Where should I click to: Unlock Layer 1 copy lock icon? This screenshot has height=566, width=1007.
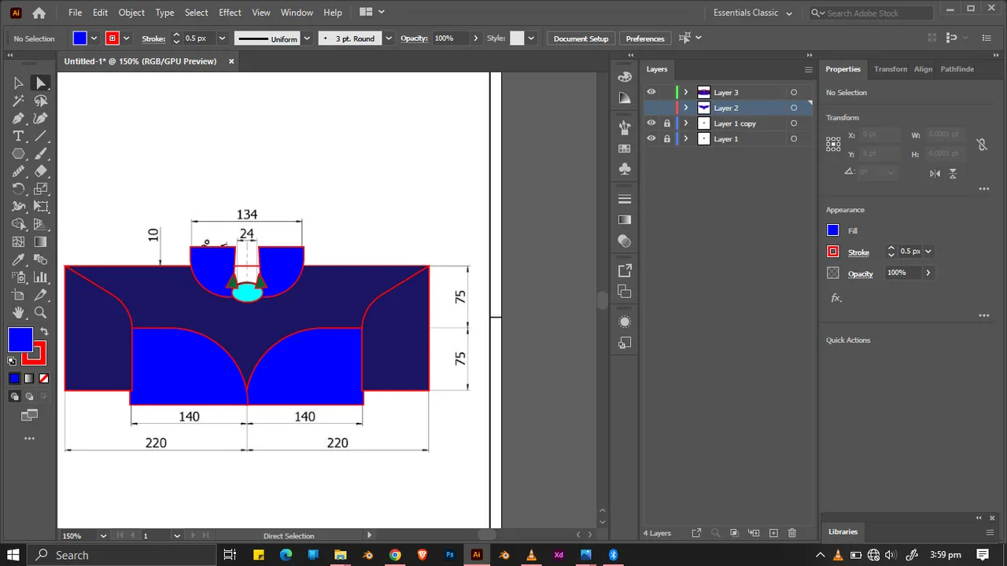pos(667,123)
